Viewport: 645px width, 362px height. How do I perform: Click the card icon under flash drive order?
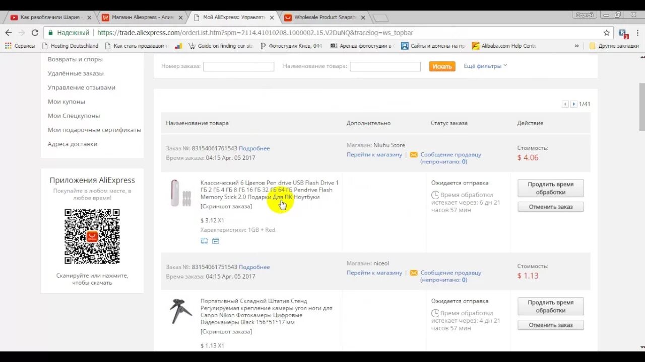(x=216, y=241)
